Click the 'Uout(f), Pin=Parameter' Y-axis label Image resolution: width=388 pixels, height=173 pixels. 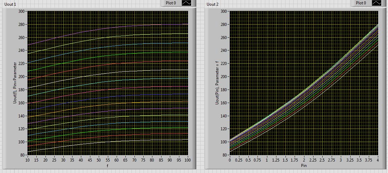pyautogui.click(x=15, y=83)
